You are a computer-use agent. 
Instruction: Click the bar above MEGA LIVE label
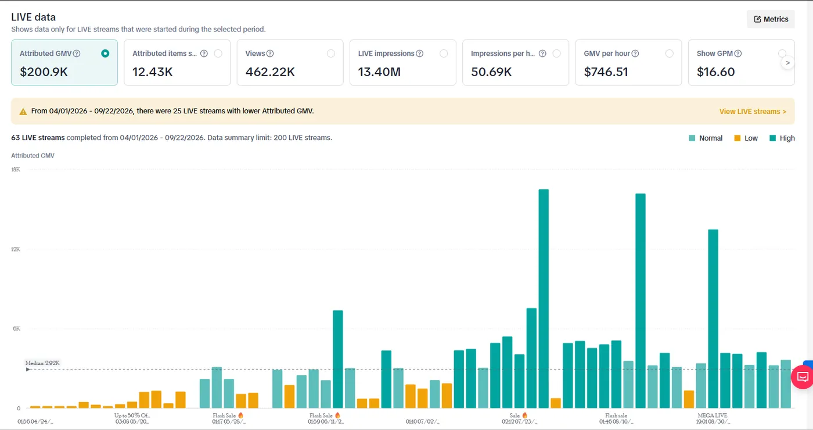(713, 318)
